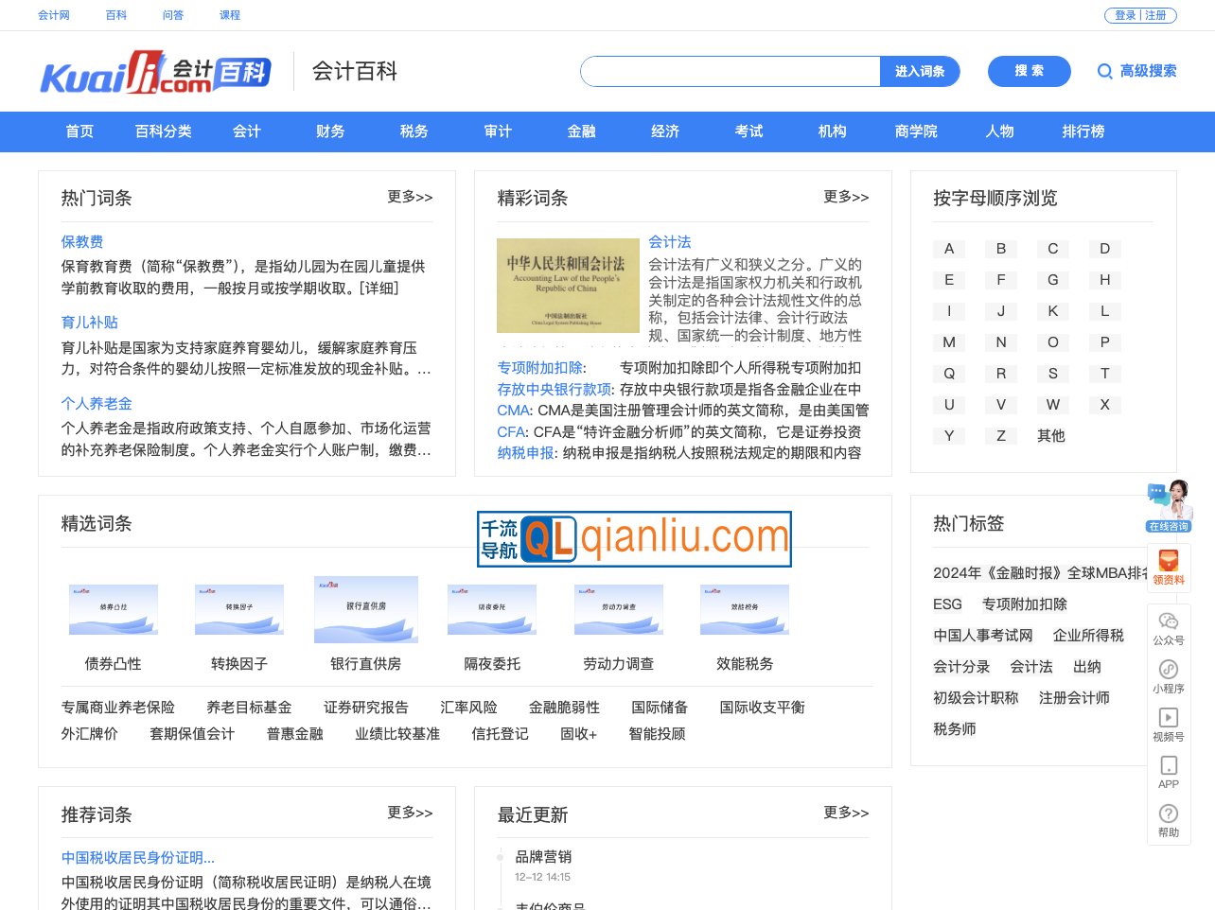1215x910 pixels.
Task: Browse entries starting with letter K
Action: click(x=1052, y=311)
